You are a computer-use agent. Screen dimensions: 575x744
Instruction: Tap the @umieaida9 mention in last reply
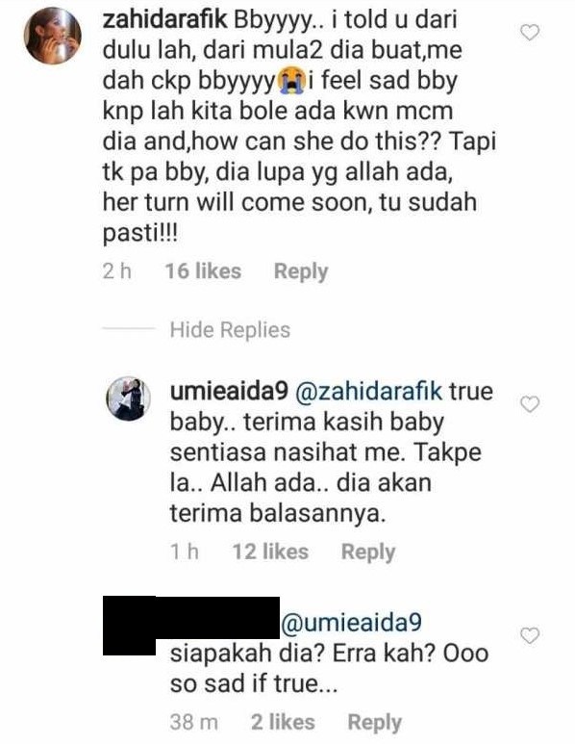coord(351,623)
